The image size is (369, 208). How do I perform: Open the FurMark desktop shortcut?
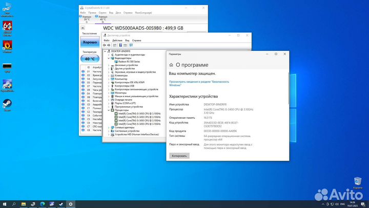tap(7, 46)
